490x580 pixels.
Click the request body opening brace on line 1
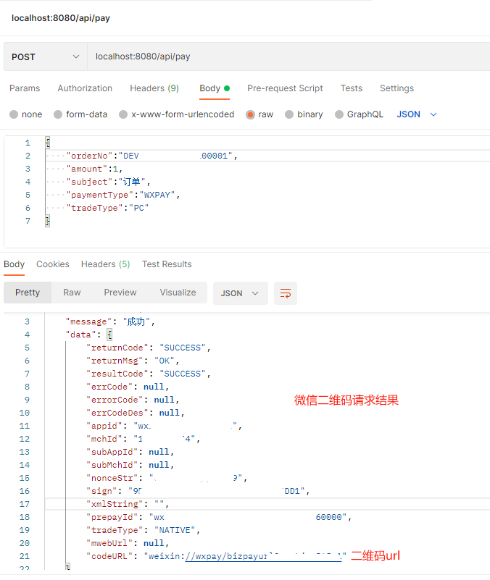tap(47, 143)
